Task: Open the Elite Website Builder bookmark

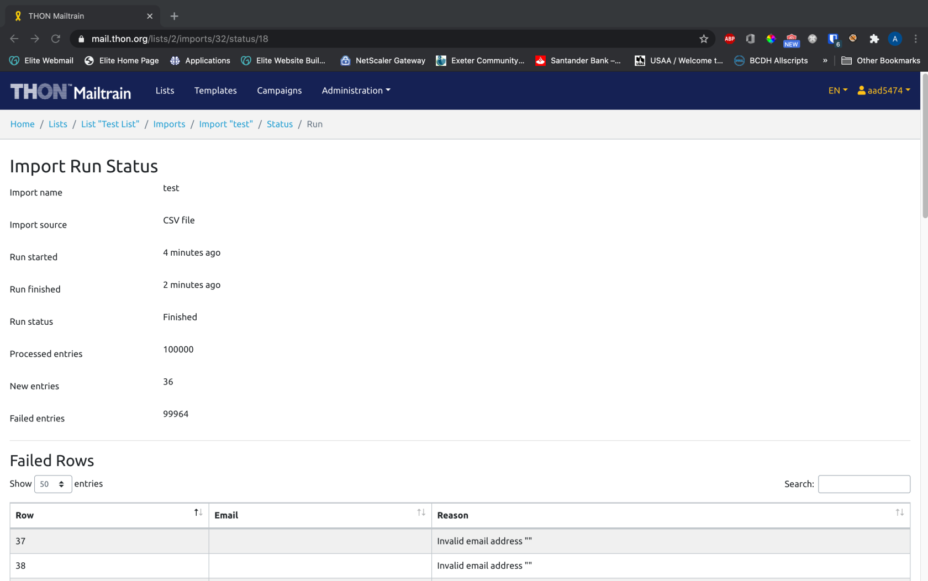Action: pyautogui.click(x=283, y=61)
